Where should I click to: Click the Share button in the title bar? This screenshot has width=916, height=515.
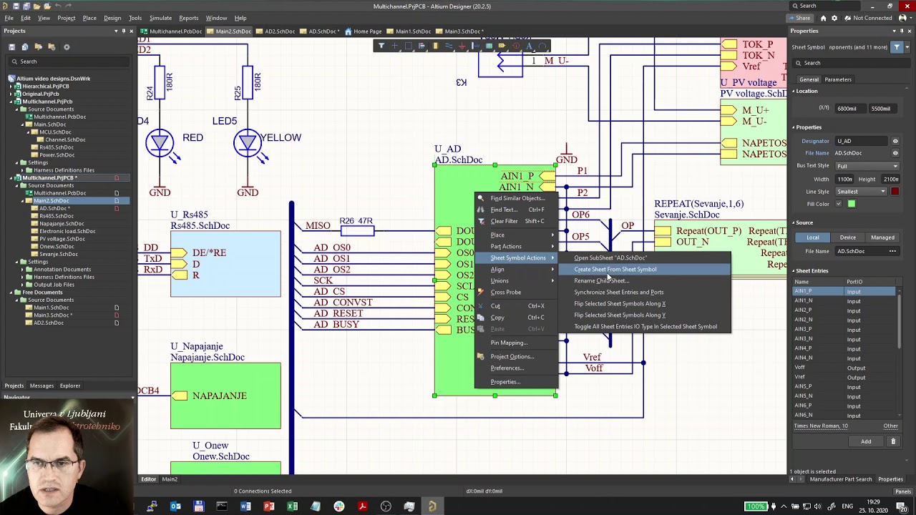(x=799, y=18)
